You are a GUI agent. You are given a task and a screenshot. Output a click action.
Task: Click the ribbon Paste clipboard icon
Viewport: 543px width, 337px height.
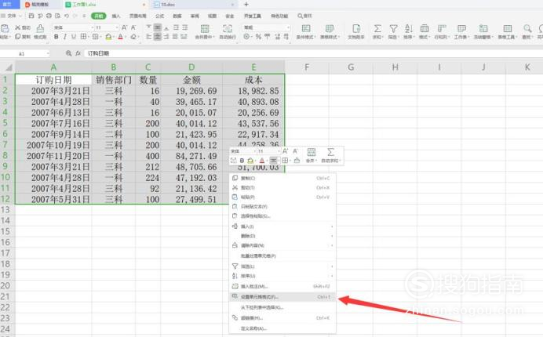[5, 28]
